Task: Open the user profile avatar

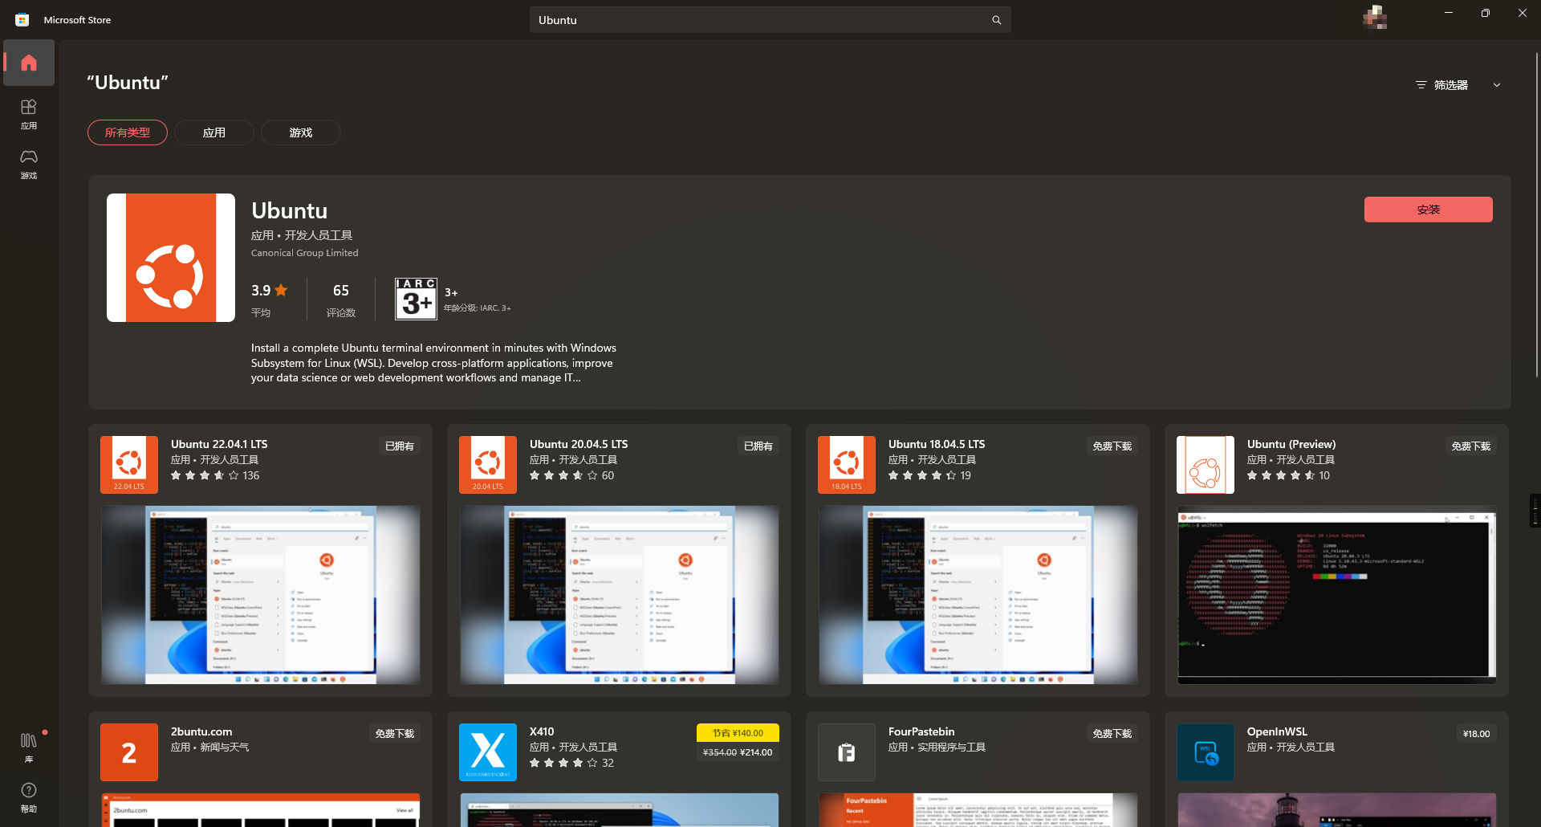Action: [x=1375, y=17]
